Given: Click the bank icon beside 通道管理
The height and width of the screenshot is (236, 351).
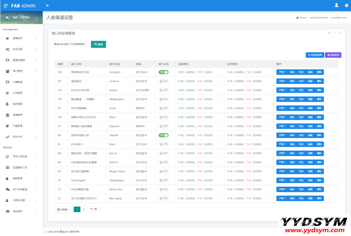Looking at the screenshot, I should point(7,115).
